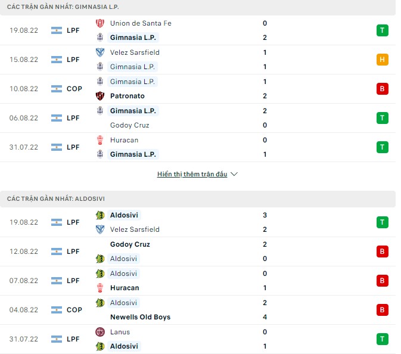Click the red B badge for Newells Old Boys match
This screenshot has height=354, width=401.
pyautogui.click(x=382, y=310)
